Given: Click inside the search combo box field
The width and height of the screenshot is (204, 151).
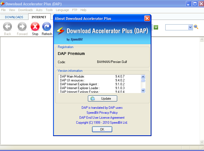Looking at the screenshot, I should click(x=177, y=27).
